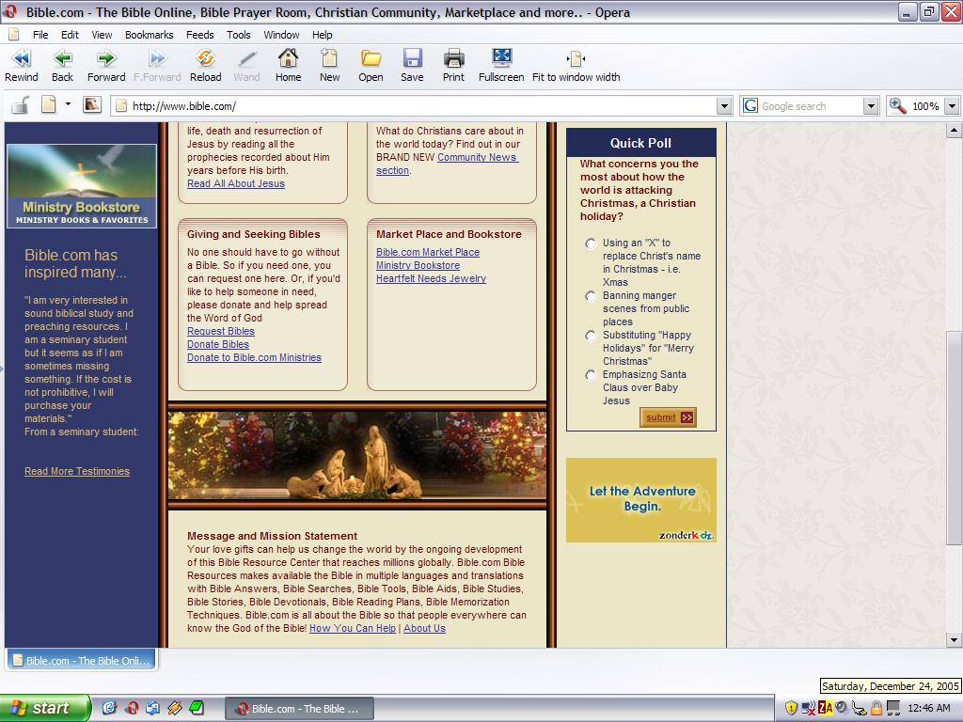This screenshot has height=722, width=963.
Task: Create a New page from toolbar
Action: (330, 65)
